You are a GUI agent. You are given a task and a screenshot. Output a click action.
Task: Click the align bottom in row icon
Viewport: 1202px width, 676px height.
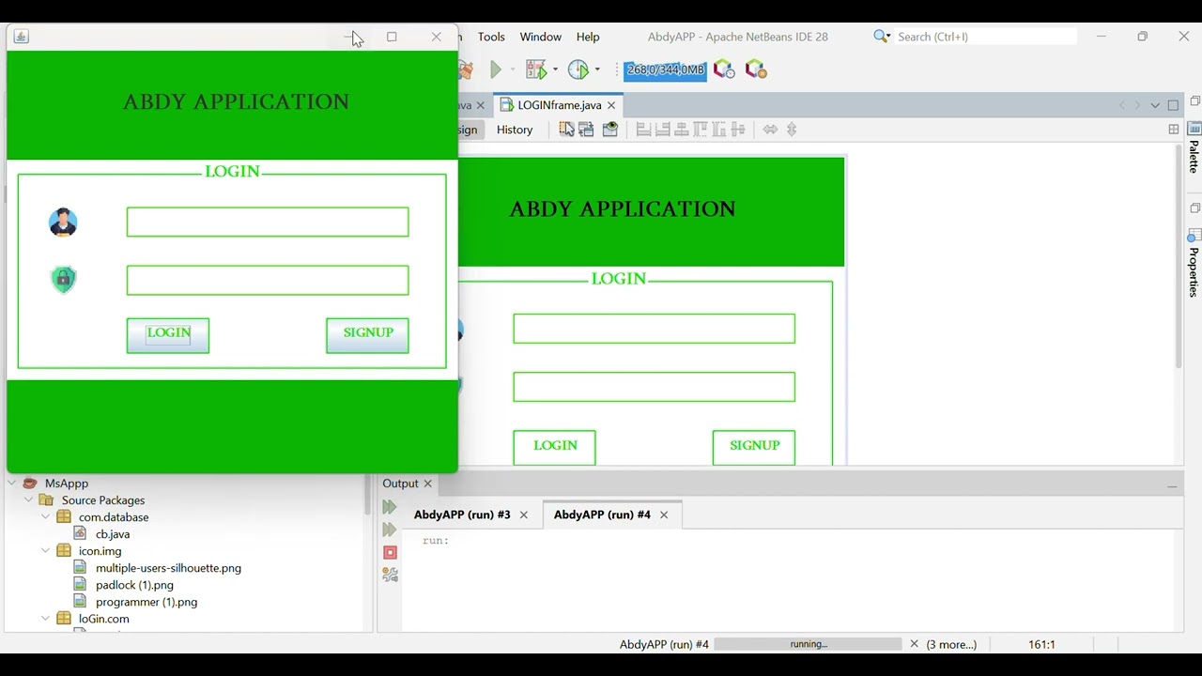click(719, 130)
